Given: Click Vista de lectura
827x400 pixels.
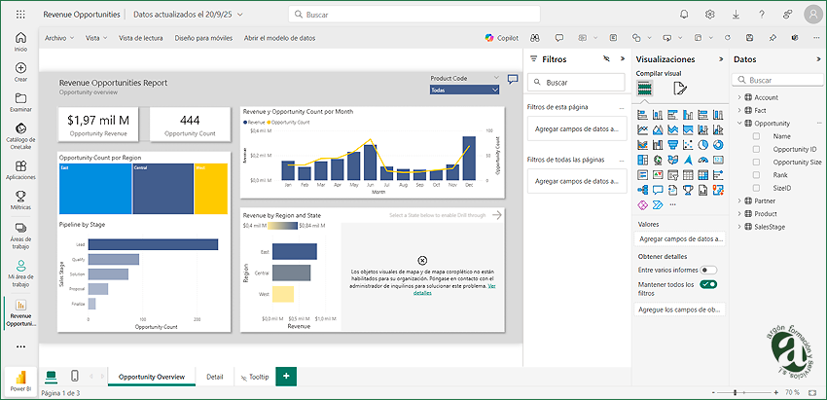Looking at the screenshot, I should 140,38.
